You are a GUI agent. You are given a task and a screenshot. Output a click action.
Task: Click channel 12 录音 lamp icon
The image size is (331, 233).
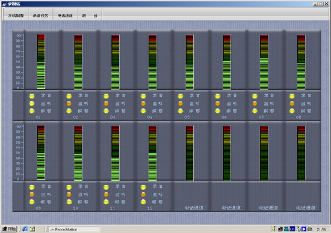143,187
